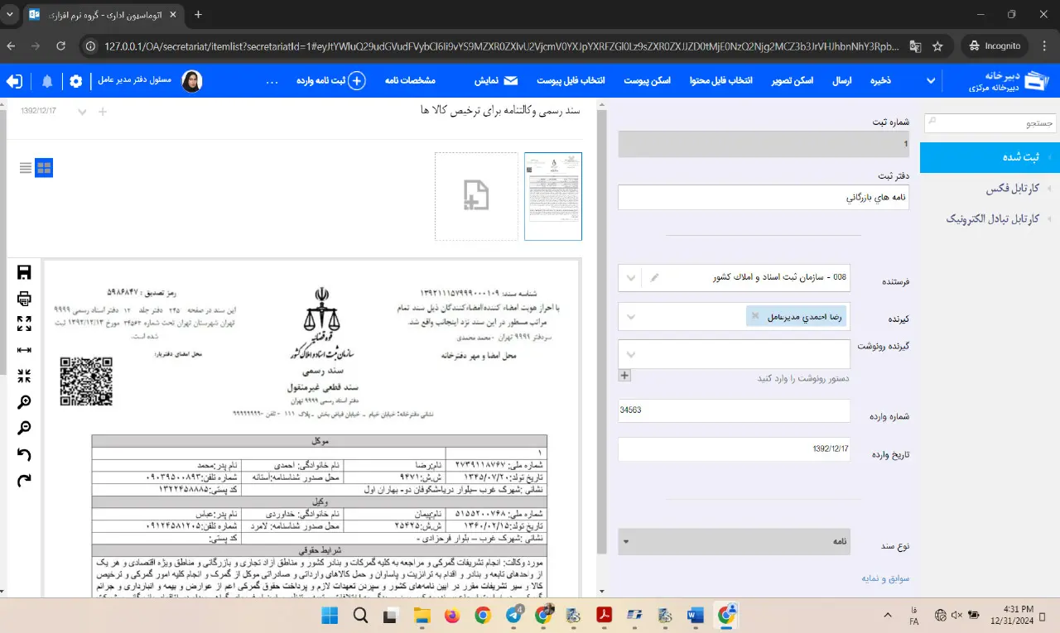Switch attachments to list view
1060x633 pixels.
point(26,168)
